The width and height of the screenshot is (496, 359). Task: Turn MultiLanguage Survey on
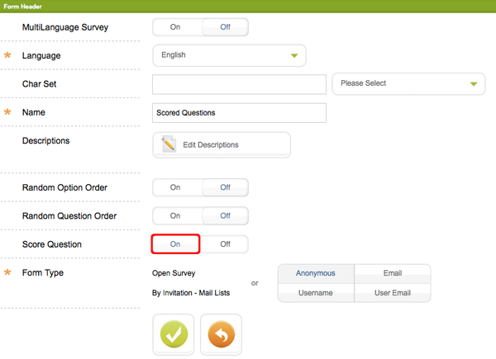point(176,27)
